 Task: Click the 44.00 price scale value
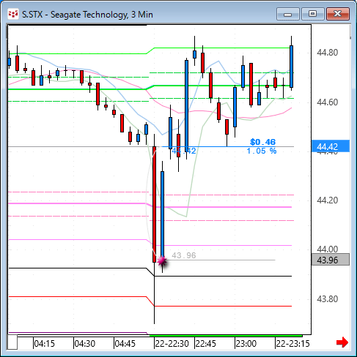click(x=327, y=249)
